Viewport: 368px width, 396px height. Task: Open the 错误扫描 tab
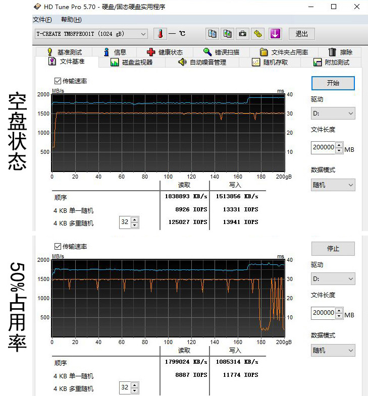click(222, 52)
